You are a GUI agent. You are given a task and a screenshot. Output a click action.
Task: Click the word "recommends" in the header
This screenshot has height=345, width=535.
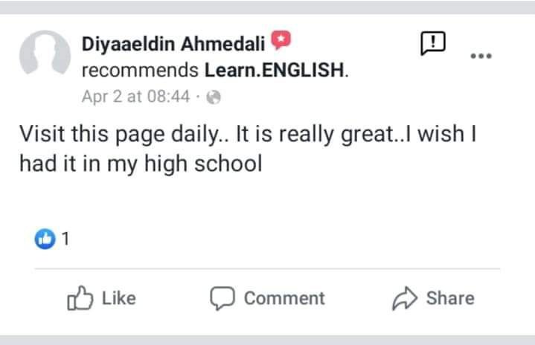(140, 70)
